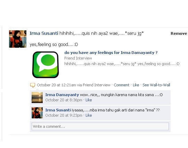The height and width of the screenshot is (148, 188).
Task: Like the Friend Interview post
Action: click(x=136, y=85)
